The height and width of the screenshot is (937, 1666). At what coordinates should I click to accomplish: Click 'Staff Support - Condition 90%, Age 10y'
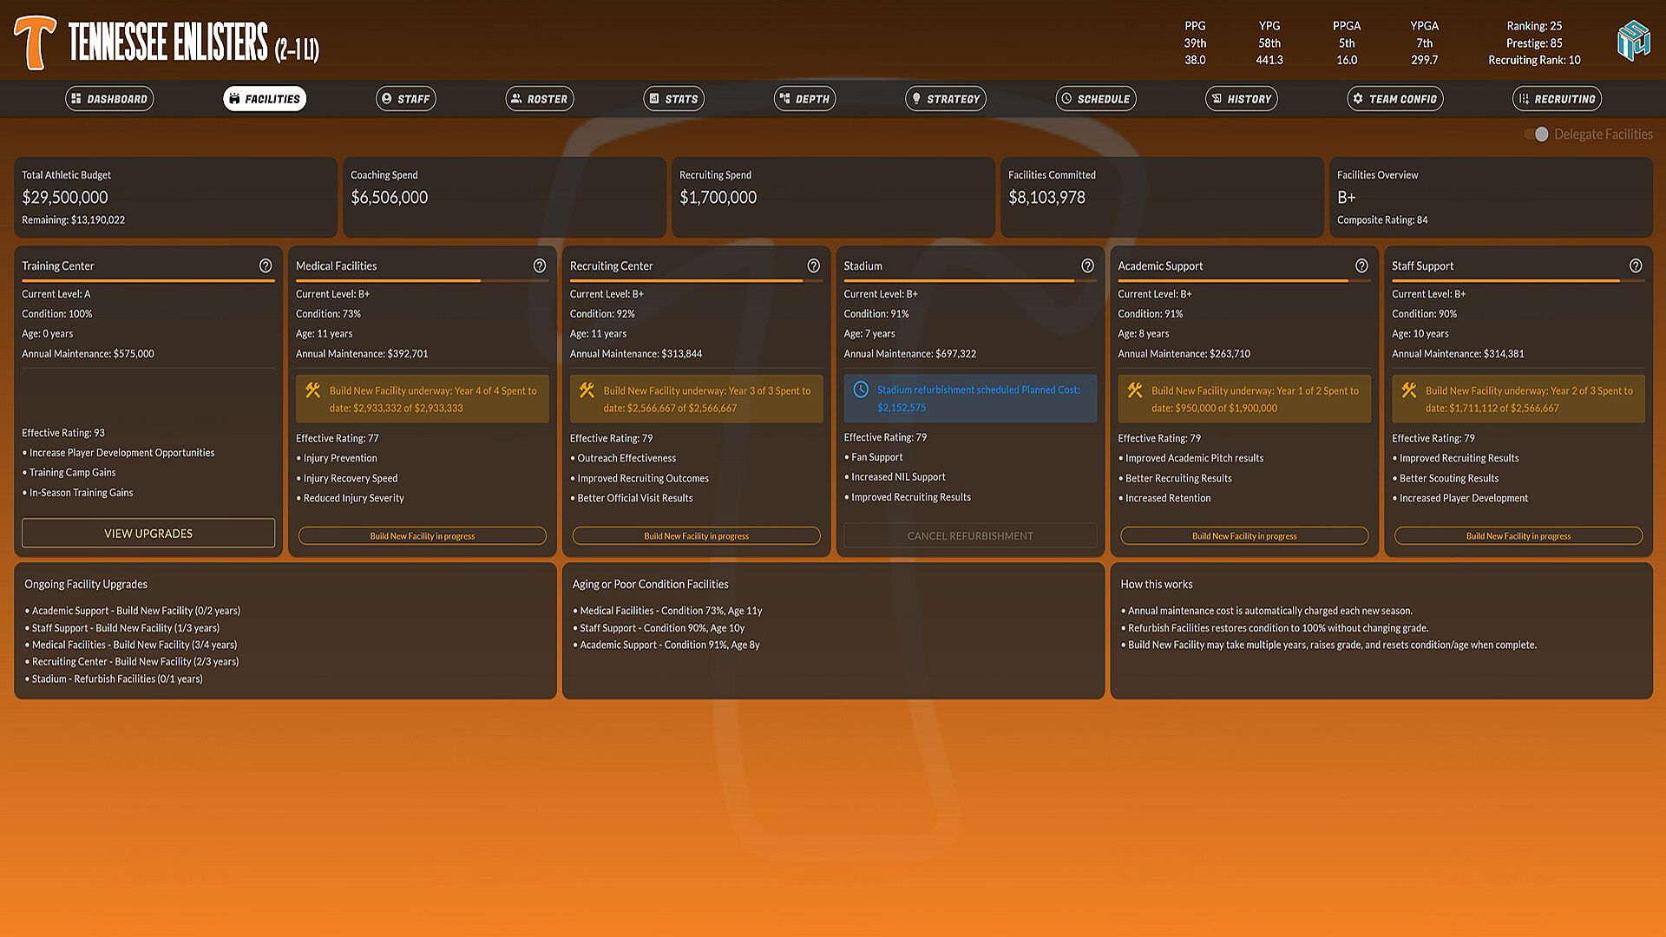coord(662,628)
